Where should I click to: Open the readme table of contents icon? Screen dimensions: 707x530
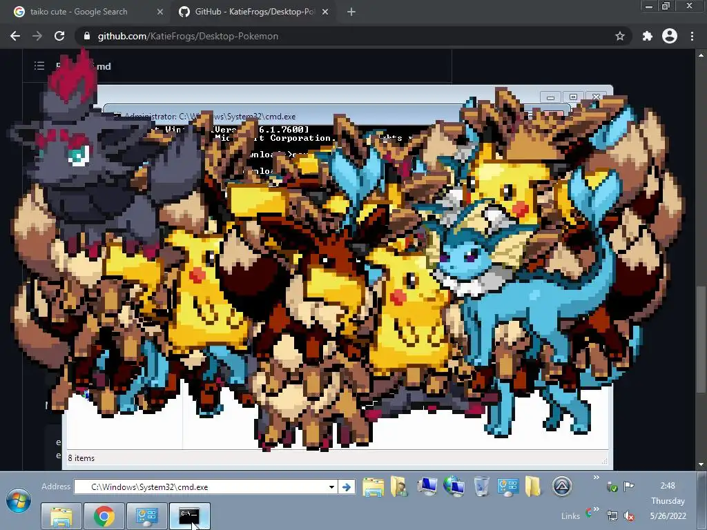pyautogui.click(x=39, y=66)
